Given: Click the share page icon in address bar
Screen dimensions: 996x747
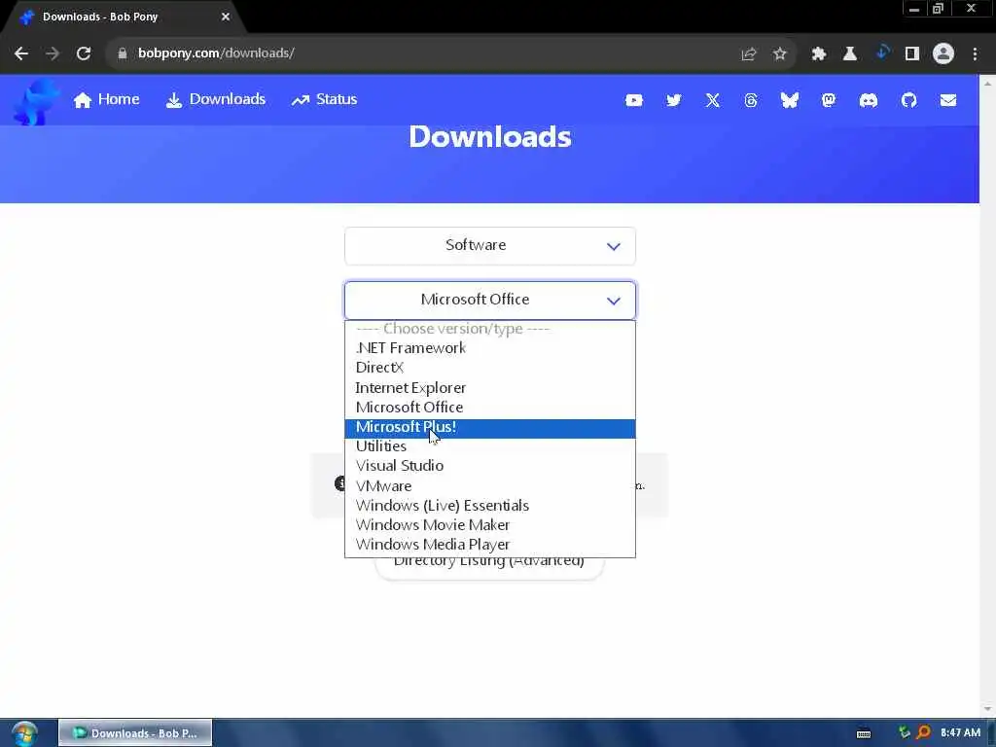Looking at the screenshot, I should click(749, 54).
